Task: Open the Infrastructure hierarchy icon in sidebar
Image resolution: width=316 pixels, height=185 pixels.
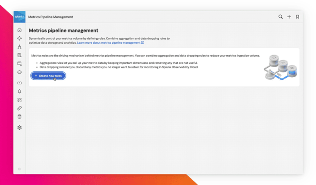Action: (x=19, y=46)
